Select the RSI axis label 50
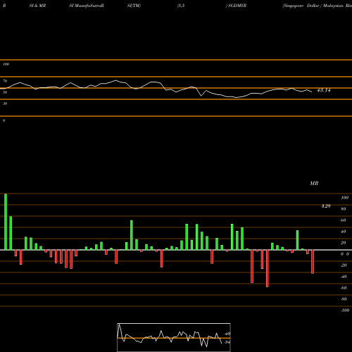 (x=5, y=92)
